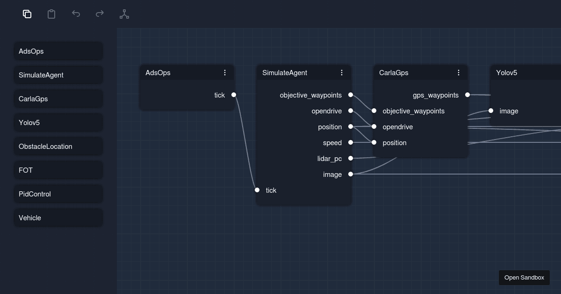Click the redo arrow icon
561x294 pixels.
point(100,14)
